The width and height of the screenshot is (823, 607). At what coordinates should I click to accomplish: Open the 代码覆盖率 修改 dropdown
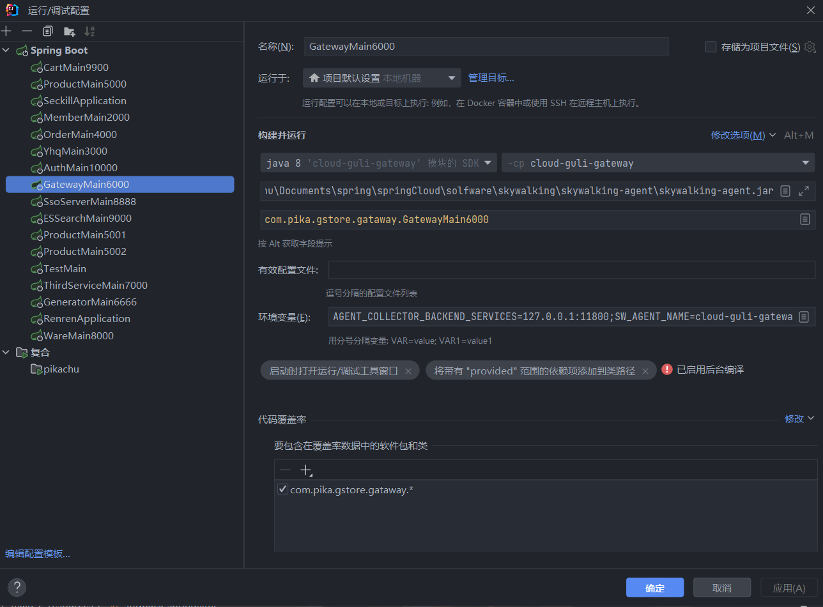tap(799, 419)
